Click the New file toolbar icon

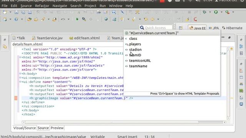5,12
